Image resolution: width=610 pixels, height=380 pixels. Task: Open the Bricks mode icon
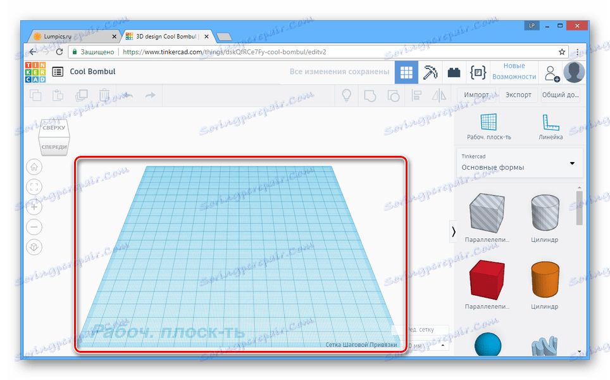point(454,72)
